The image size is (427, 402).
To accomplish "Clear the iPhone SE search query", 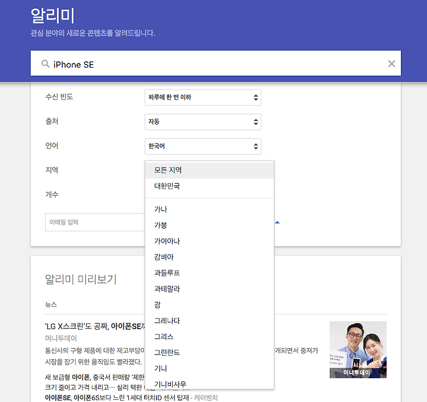I will coord(391,63).
